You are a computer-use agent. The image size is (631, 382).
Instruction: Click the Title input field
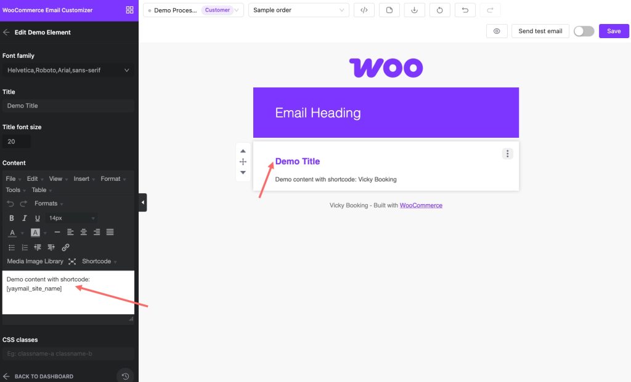point(68,106)
